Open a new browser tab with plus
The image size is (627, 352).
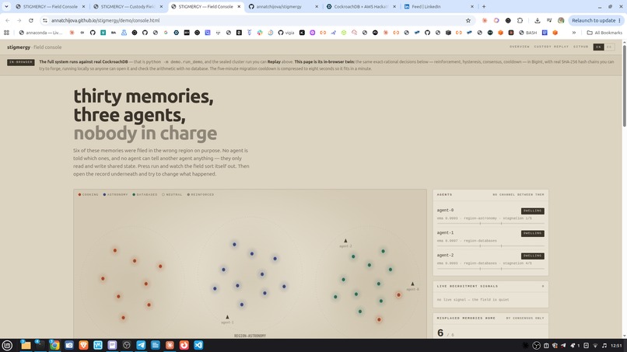[484, 6]
